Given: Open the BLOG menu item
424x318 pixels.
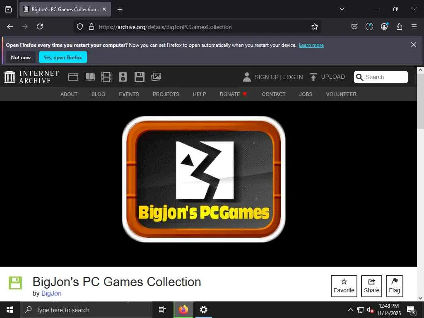Looking at the screenshot, I should click(x=98, y=94).
